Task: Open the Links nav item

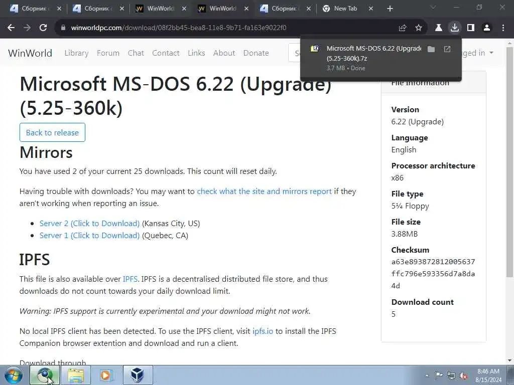Action: [196, 53]
